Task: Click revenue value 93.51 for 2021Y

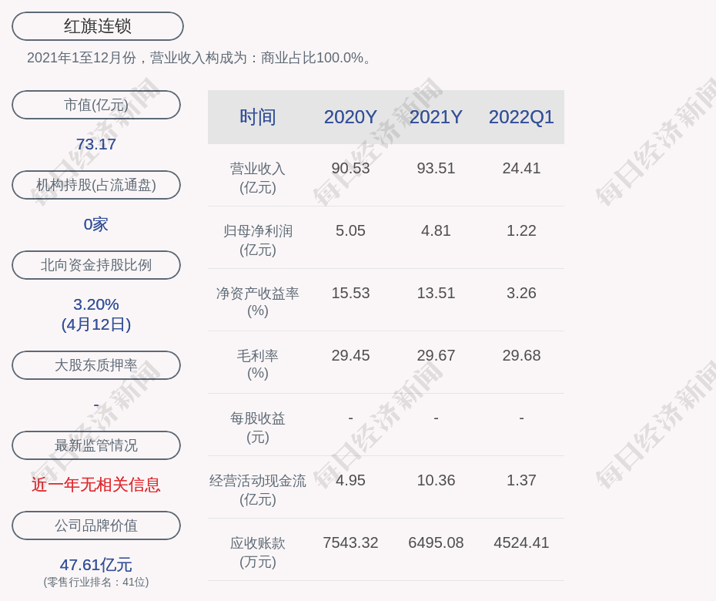Action: (x=436, y=168)
